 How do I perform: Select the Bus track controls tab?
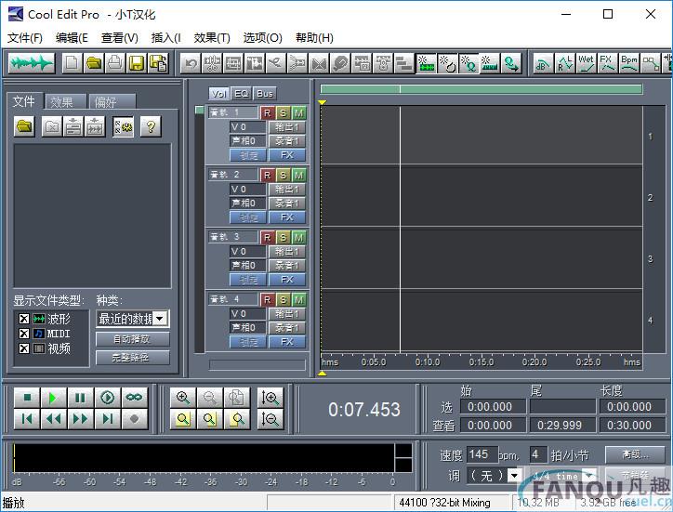265,94
